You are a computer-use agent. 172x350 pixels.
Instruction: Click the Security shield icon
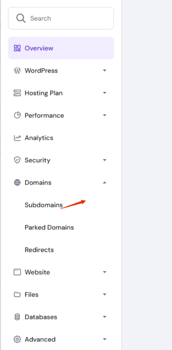coord(17,160)
